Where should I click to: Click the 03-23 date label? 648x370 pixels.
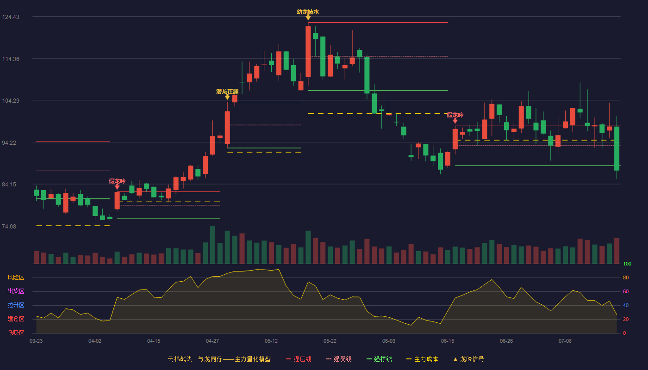click(36, 341)
